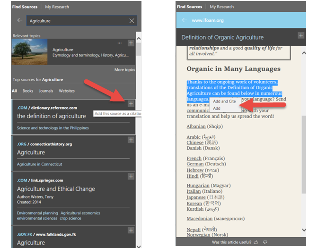Open the Agriculture topic tree thumbnail
The width and height of the screenshot is (317, 248).
click(x=29, y=51)
